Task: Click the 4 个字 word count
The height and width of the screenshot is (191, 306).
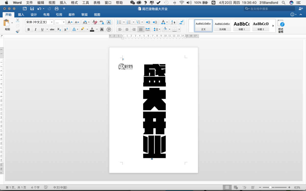Action: point(35,187)
